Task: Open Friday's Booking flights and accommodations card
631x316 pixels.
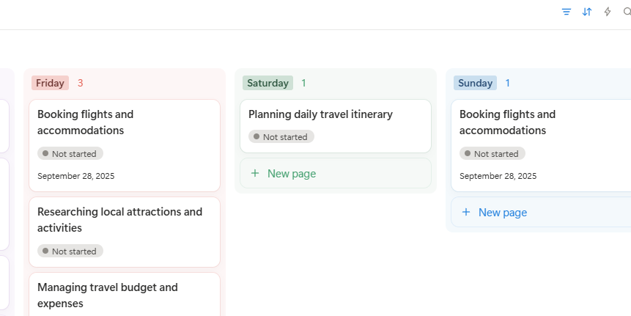Action: (125, 122)
